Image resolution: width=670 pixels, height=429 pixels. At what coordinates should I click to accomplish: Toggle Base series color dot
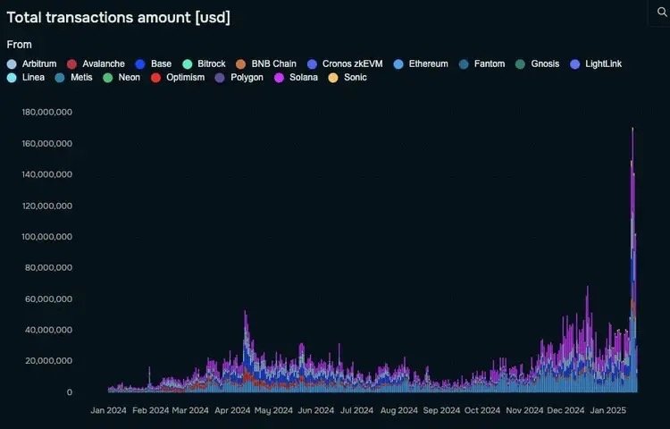(x=140, y=64)
